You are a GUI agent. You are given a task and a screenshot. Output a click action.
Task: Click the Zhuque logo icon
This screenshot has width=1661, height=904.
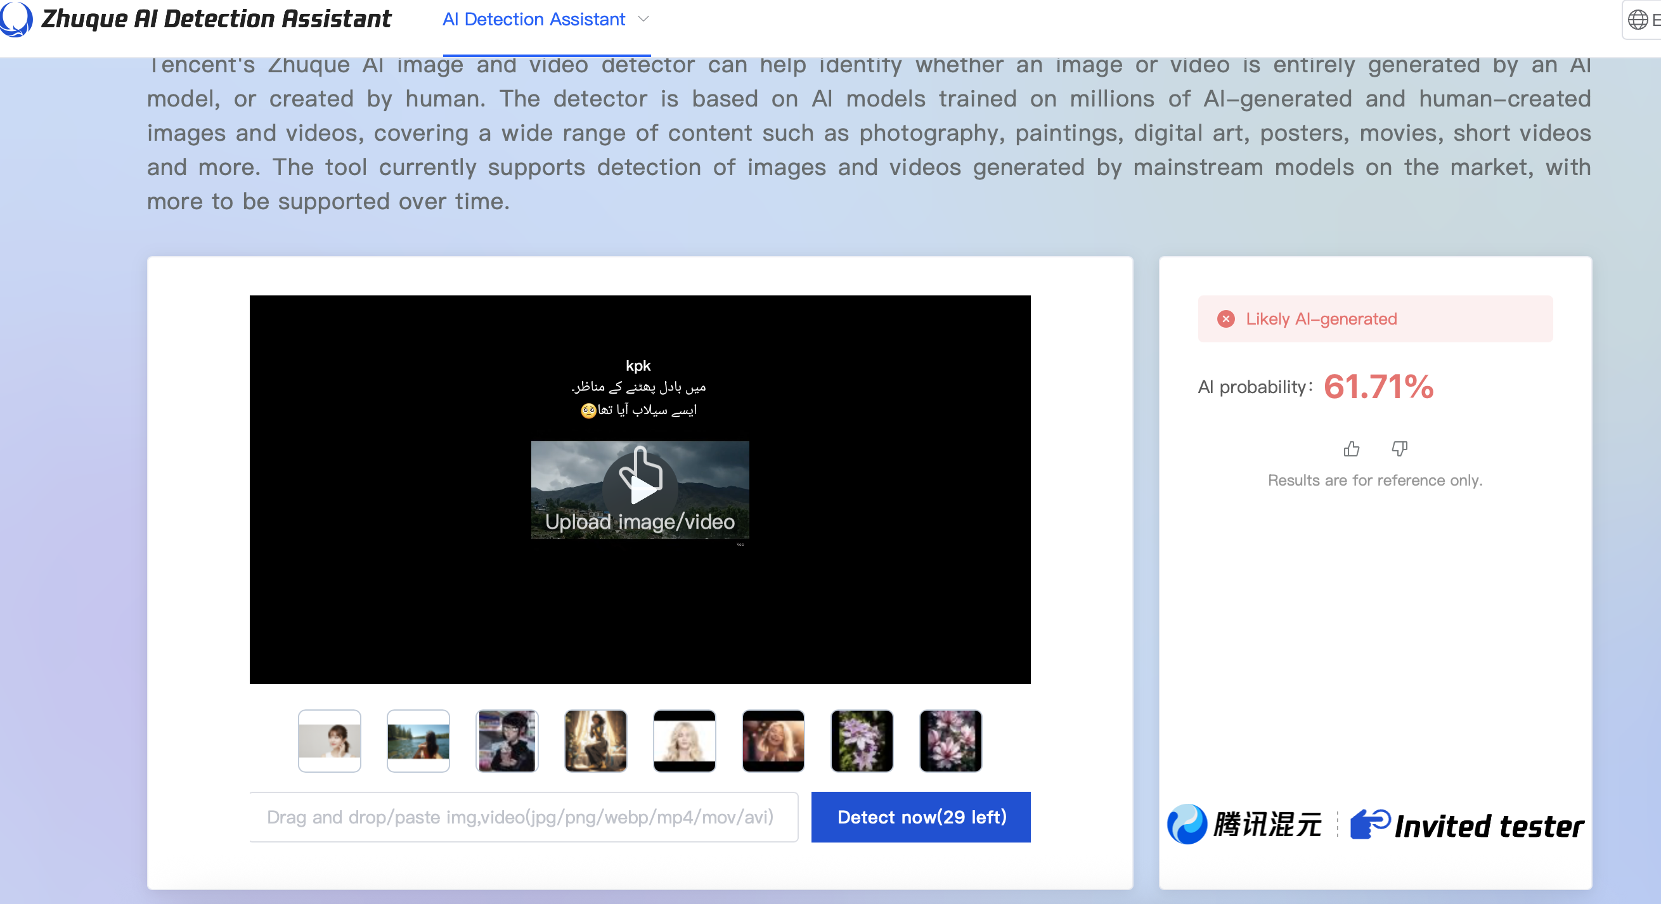coord(15,20)
